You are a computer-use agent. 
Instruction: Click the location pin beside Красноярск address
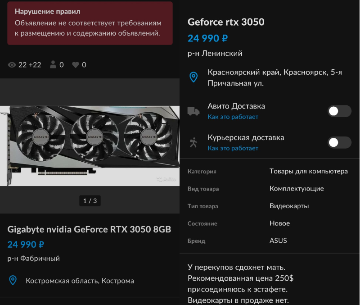tap(193, 77)
